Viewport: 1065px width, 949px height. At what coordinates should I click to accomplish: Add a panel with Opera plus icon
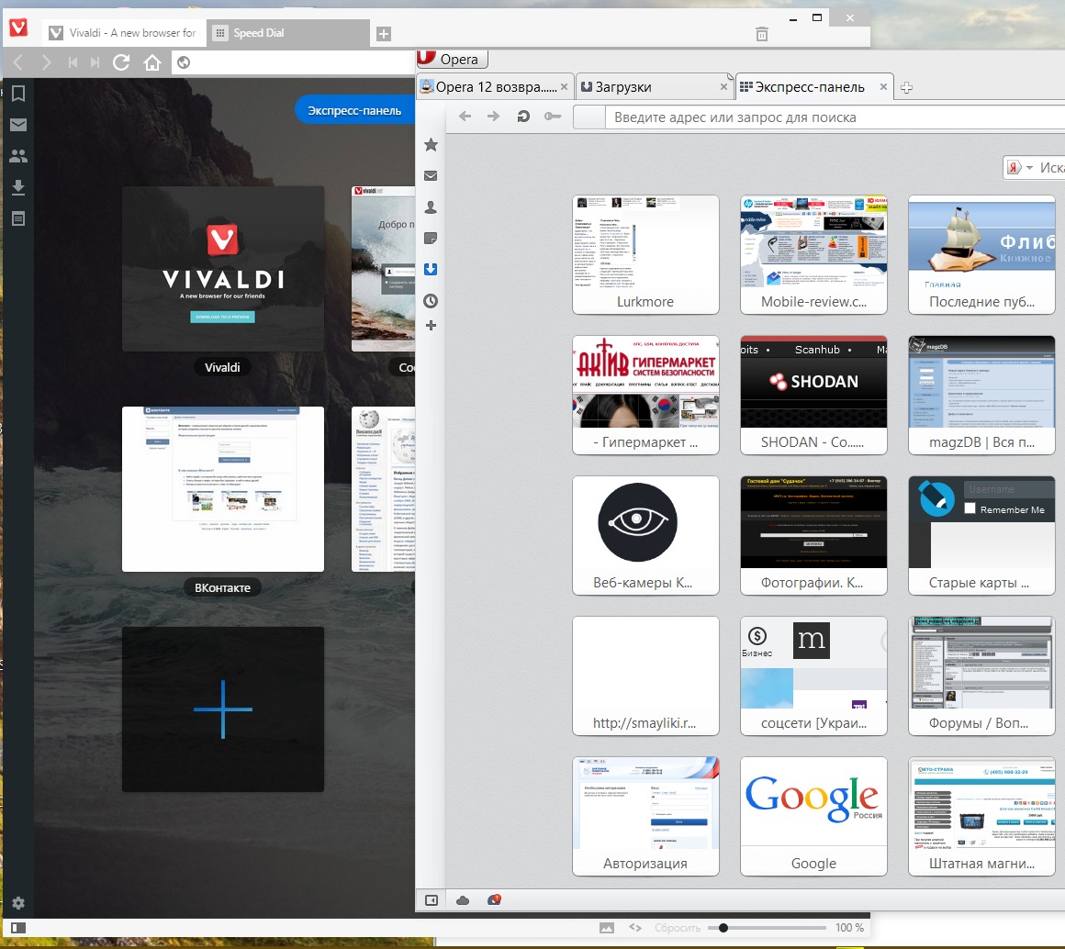point(431,326)
